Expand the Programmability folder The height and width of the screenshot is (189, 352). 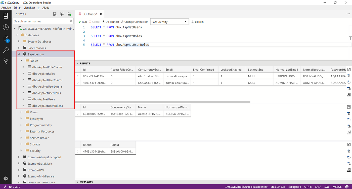click(x=21, y=125)
